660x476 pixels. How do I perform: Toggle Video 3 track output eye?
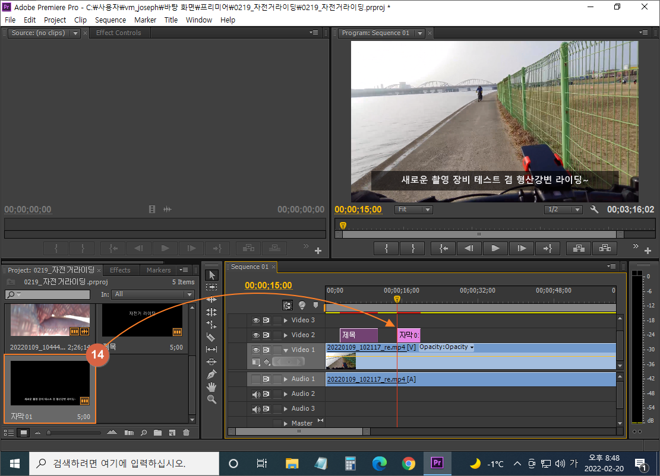pos(256,320)
